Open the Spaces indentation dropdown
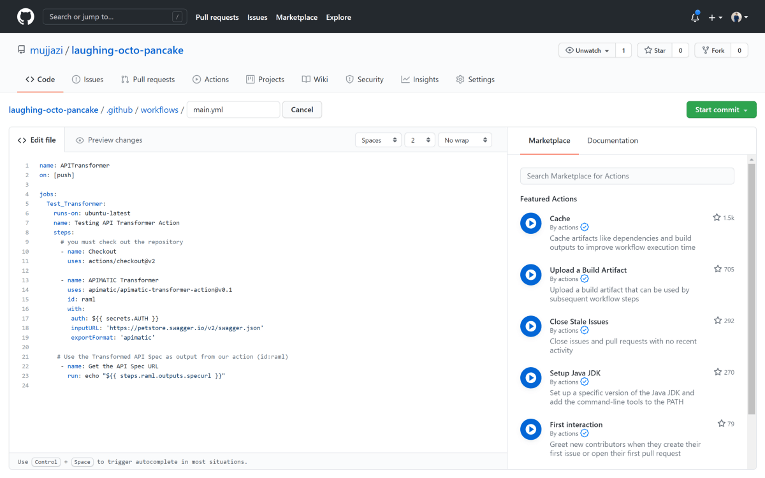 point(378,140)
